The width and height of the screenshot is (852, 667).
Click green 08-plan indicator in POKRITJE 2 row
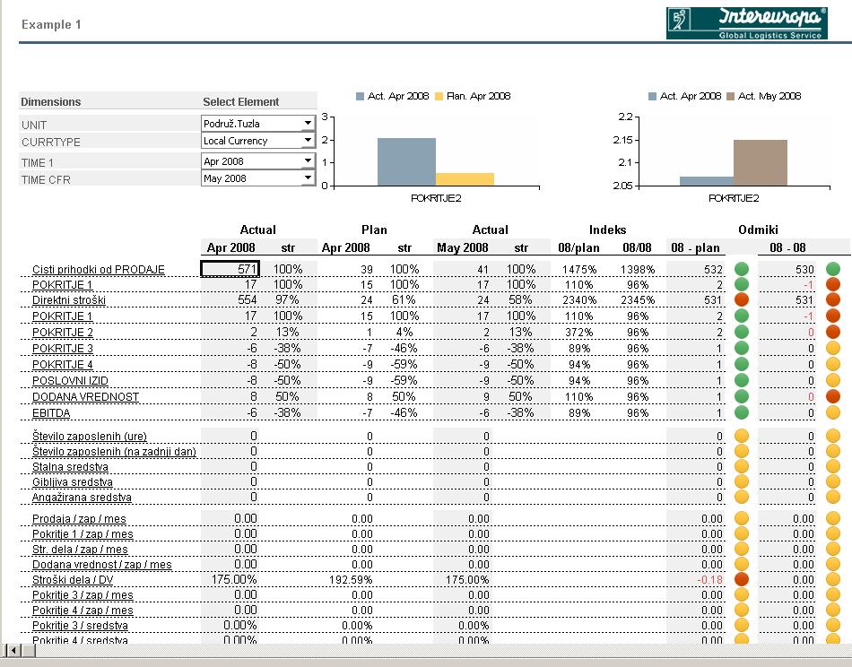click(742, 332)
